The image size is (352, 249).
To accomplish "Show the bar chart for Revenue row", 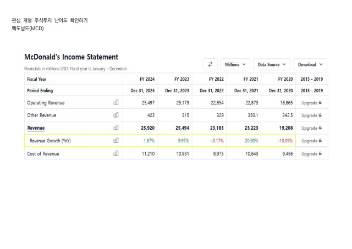I will (x=116, y=128).
